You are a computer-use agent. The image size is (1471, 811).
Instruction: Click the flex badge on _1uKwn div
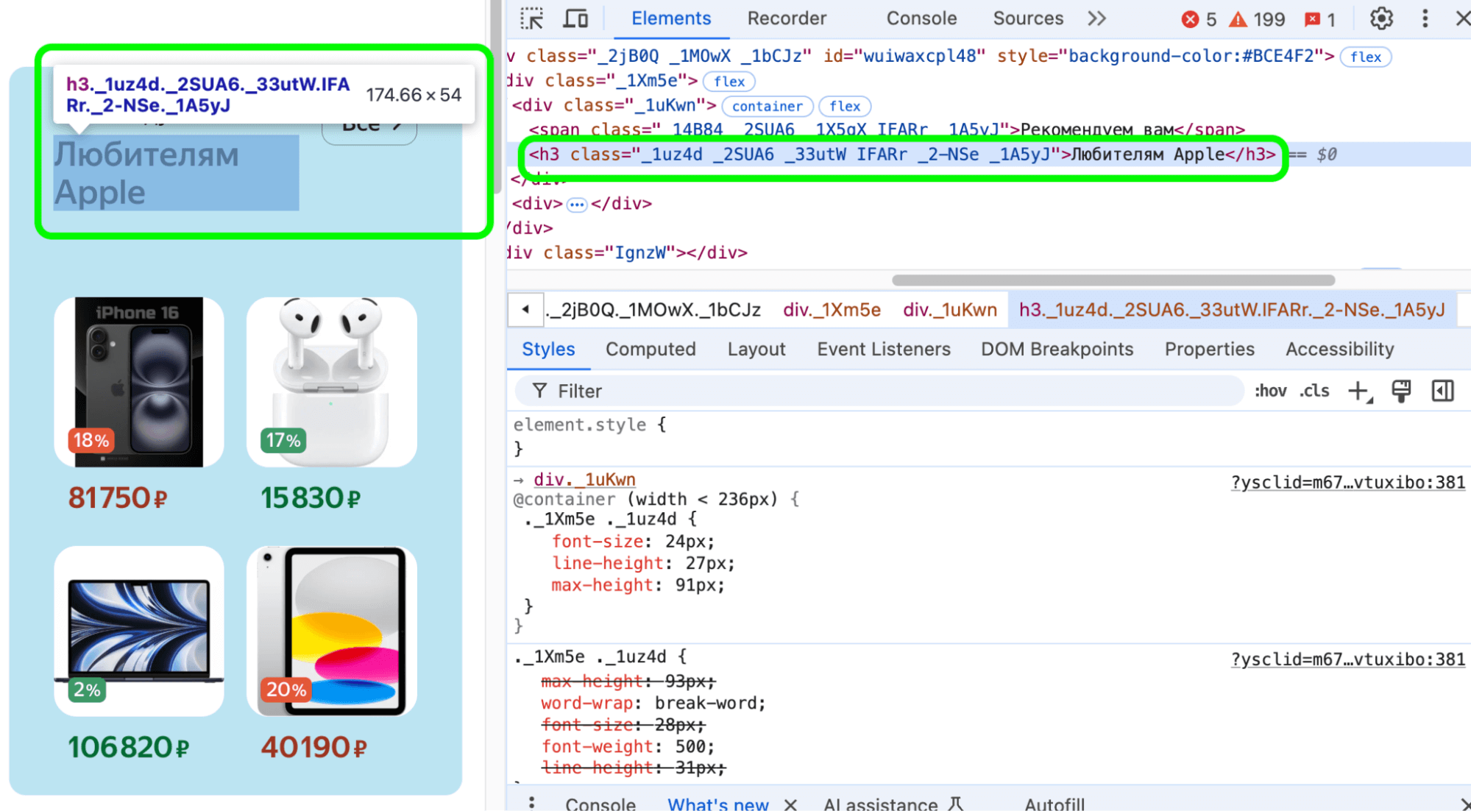845,106
